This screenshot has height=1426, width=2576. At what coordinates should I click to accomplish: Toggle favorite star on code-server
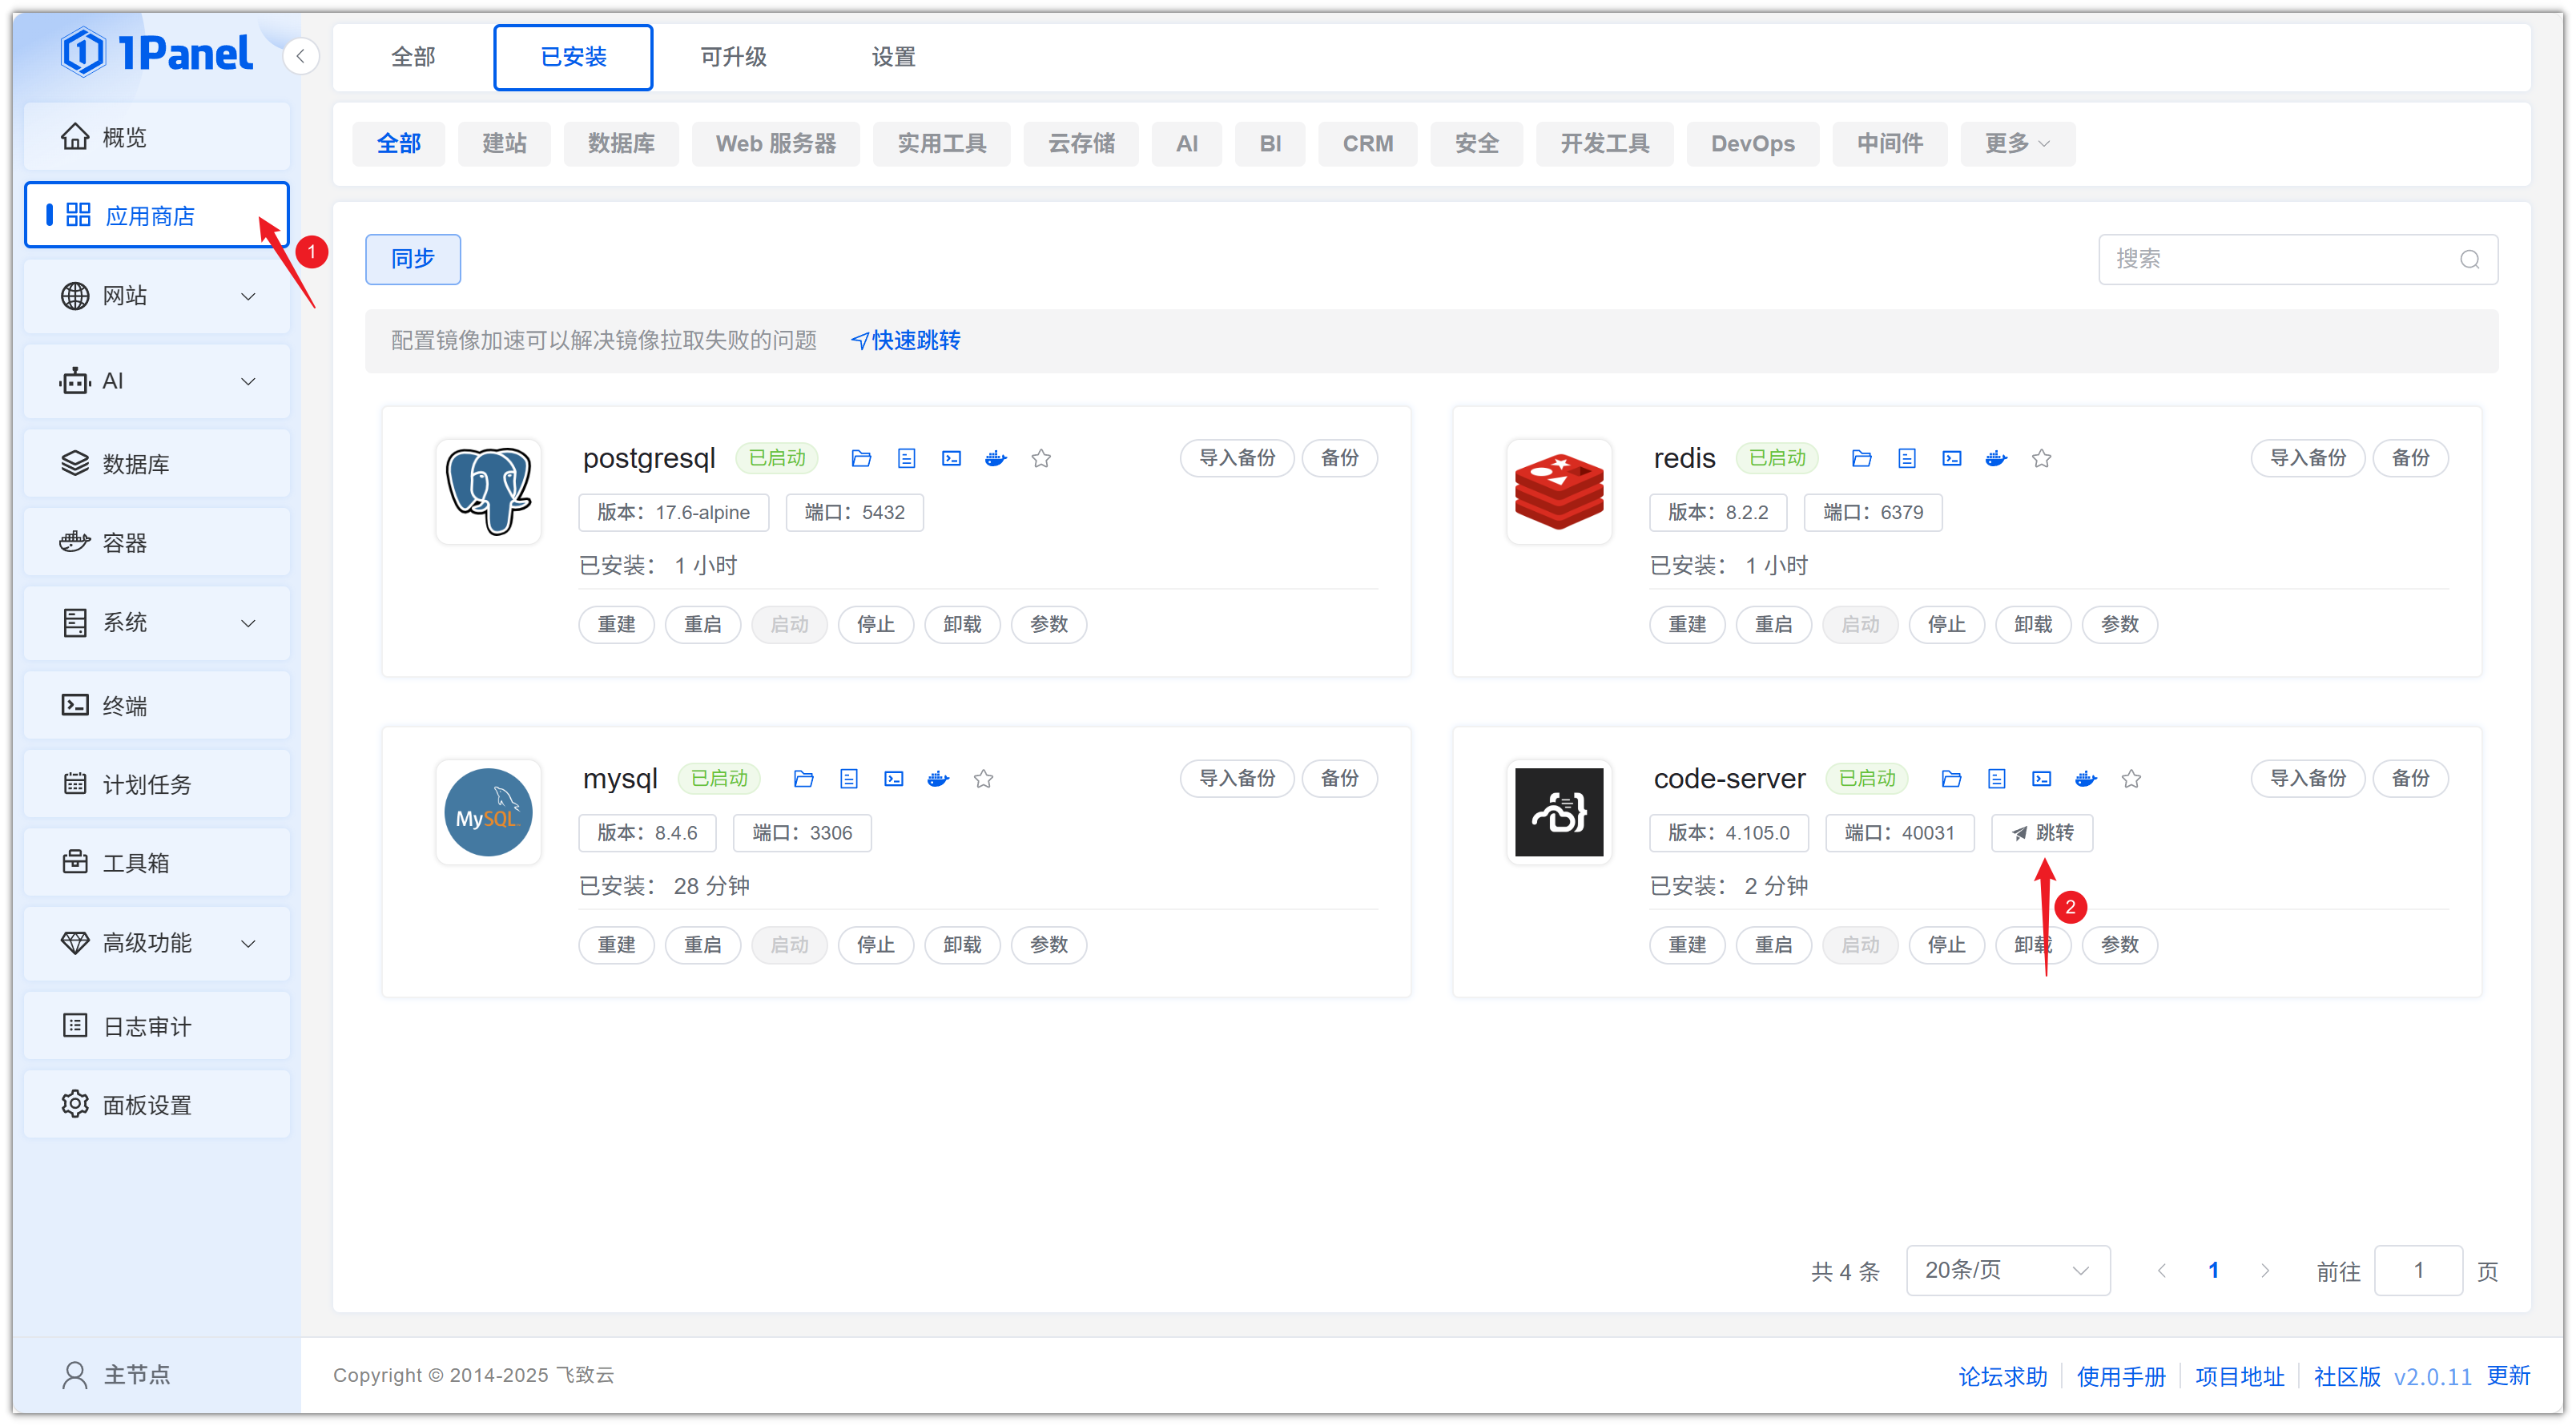2131,778
